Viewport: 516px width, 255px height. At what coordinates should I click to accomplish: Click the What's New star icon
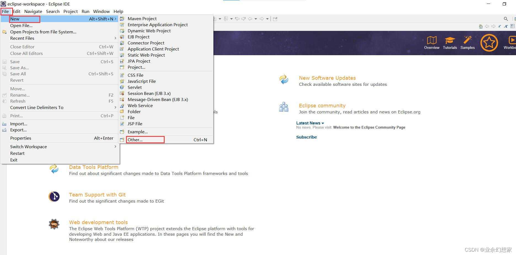point(489,42)
